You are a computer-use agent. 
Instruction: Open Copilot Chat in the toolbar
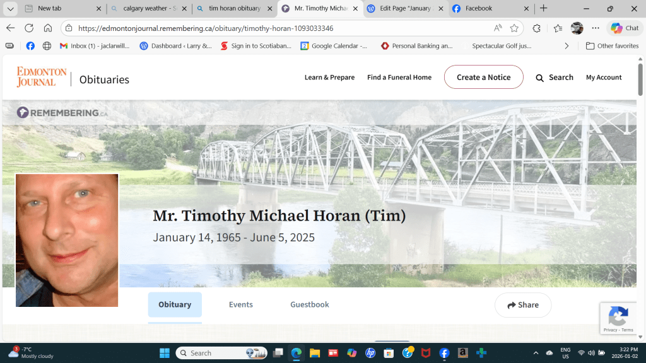tap(625, 28)
